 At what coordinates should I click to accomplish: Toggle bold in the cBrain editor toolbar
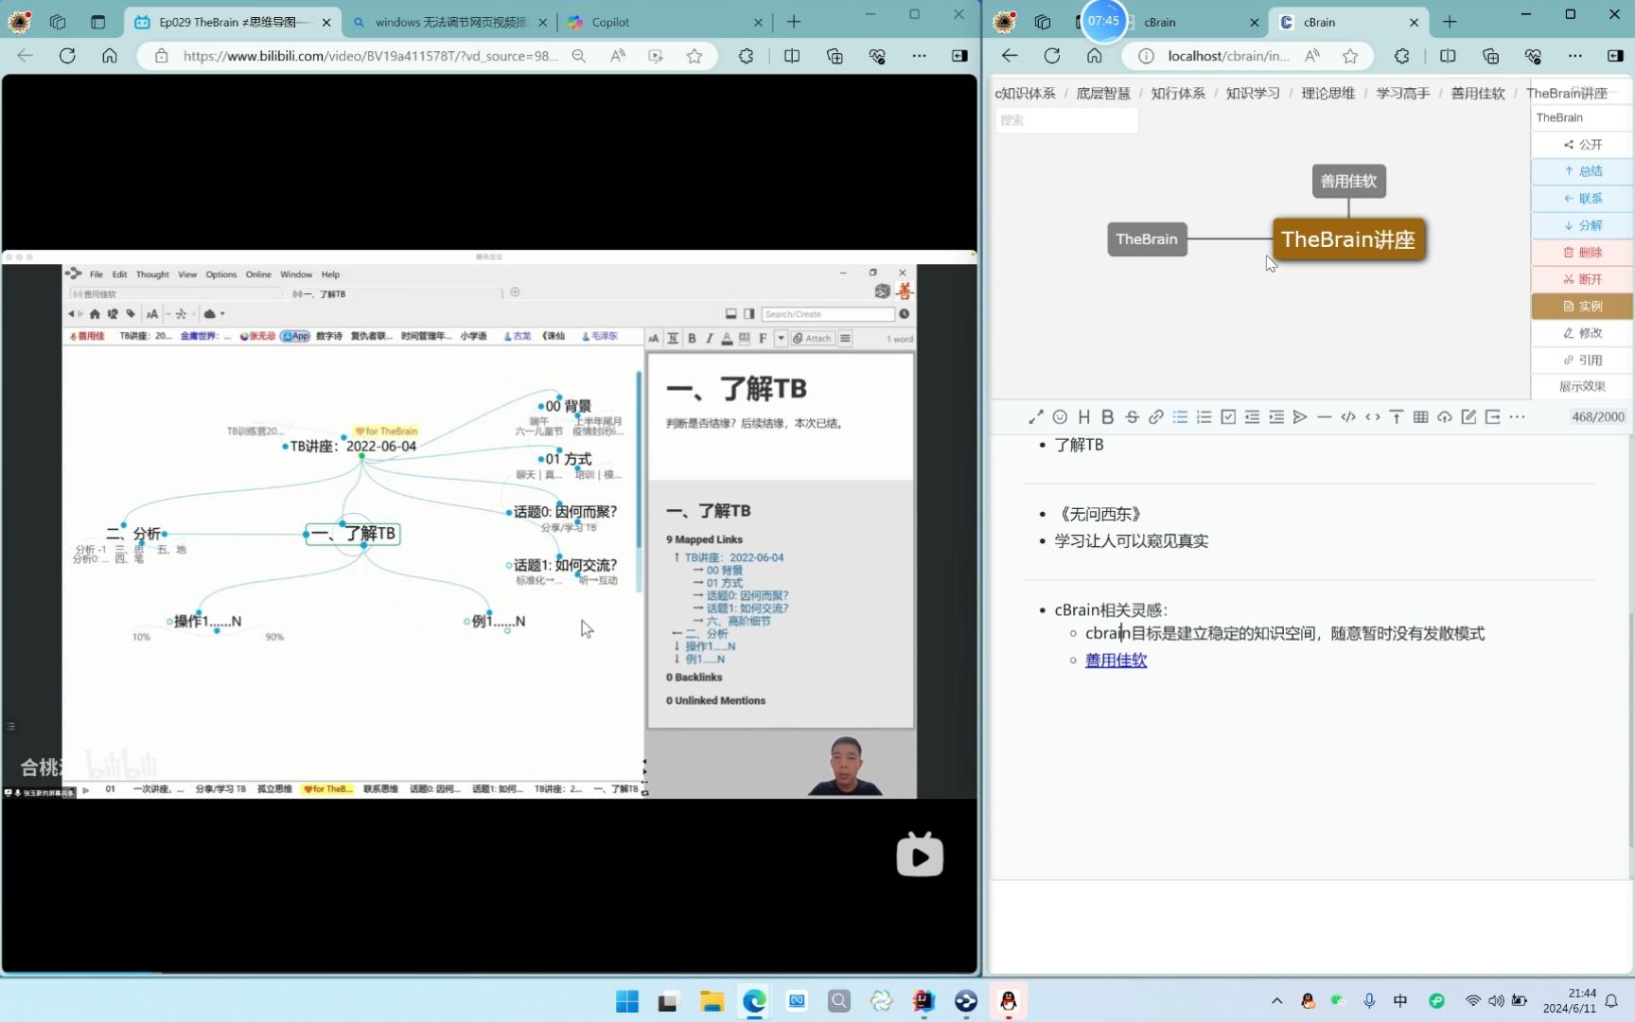coord(1108,416)
